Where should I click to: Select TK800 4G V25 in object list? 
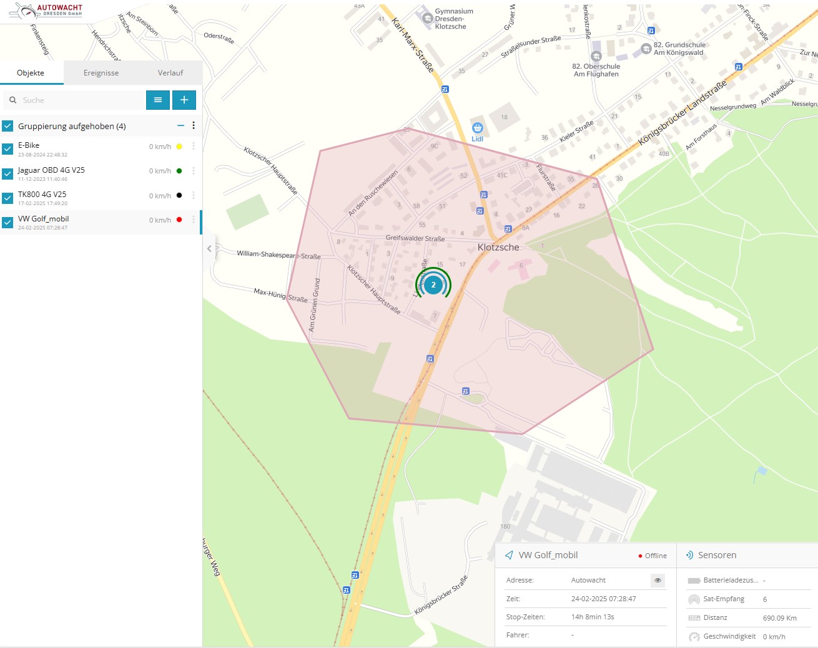coord(42,195)
